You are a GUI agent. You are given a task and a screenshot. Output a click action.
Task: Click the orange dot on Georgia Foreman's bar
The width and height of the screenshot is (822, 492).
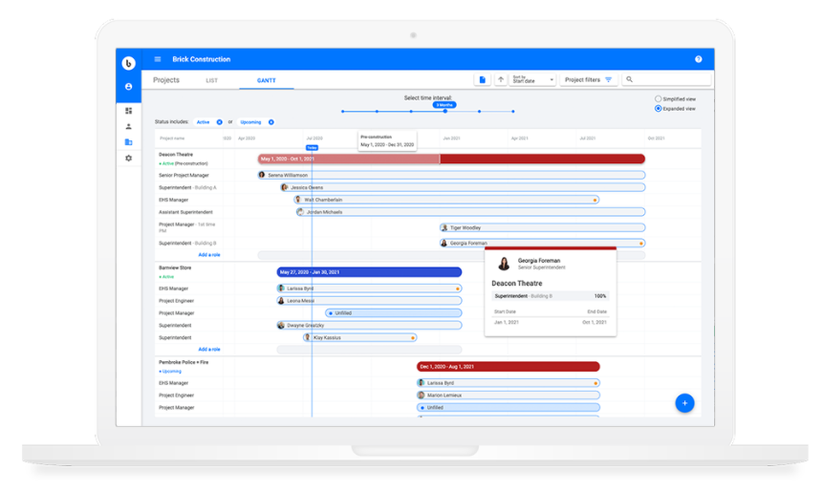[640, 243]
